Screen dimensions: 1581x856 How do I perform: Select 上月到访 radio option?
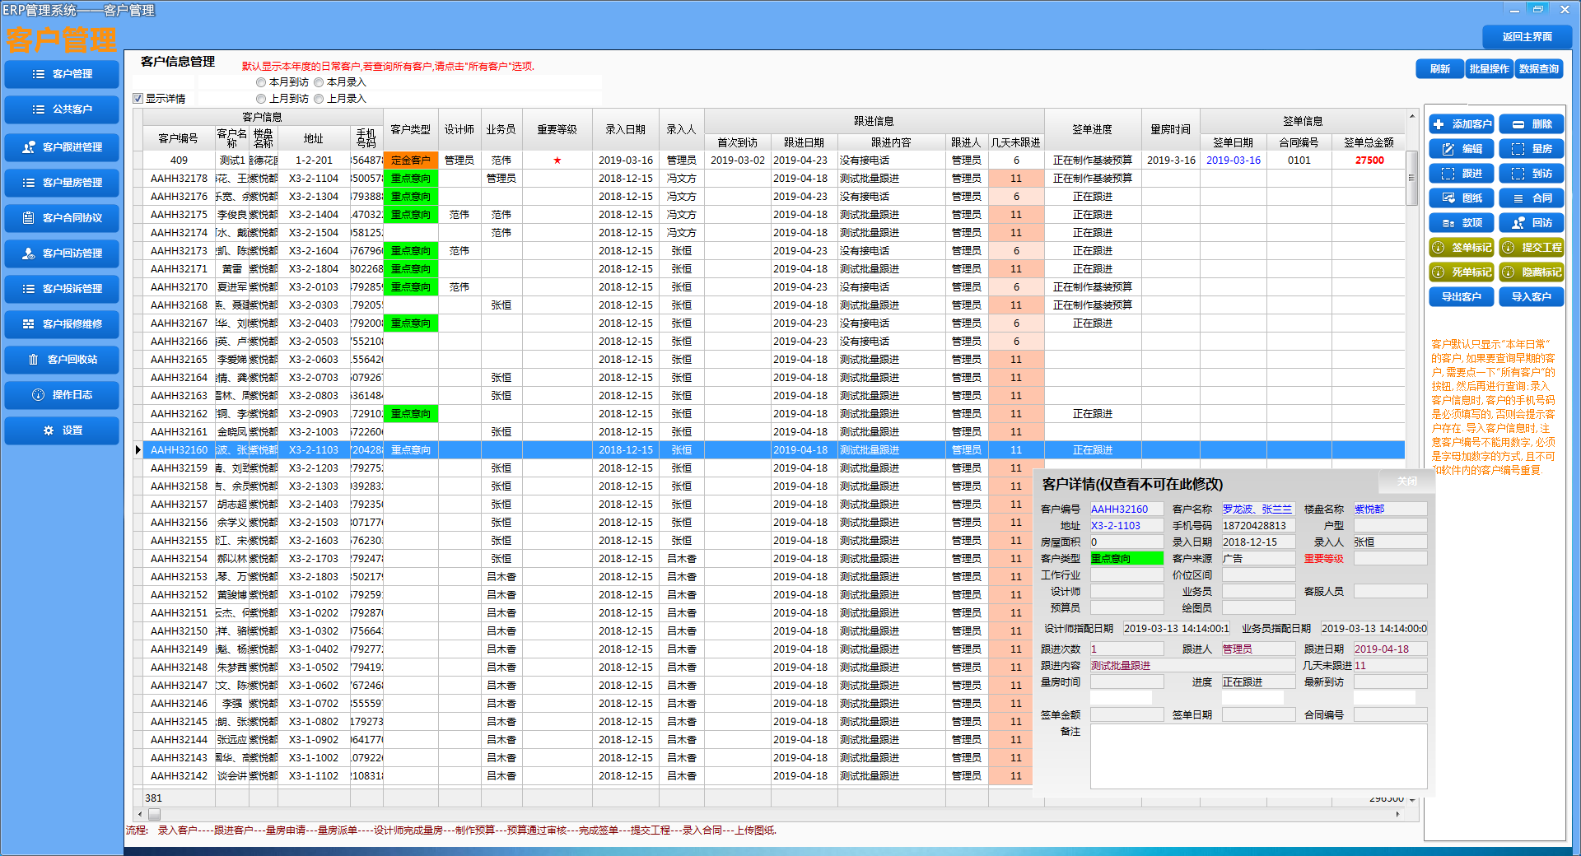(261, 99)
